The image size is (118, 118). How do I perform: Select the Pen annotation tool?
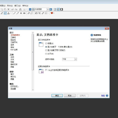(x=2, y=13)
